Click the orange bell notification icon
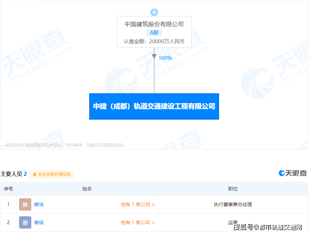The height and width of the screenshot is (234, 309). [x=34, y=174]
